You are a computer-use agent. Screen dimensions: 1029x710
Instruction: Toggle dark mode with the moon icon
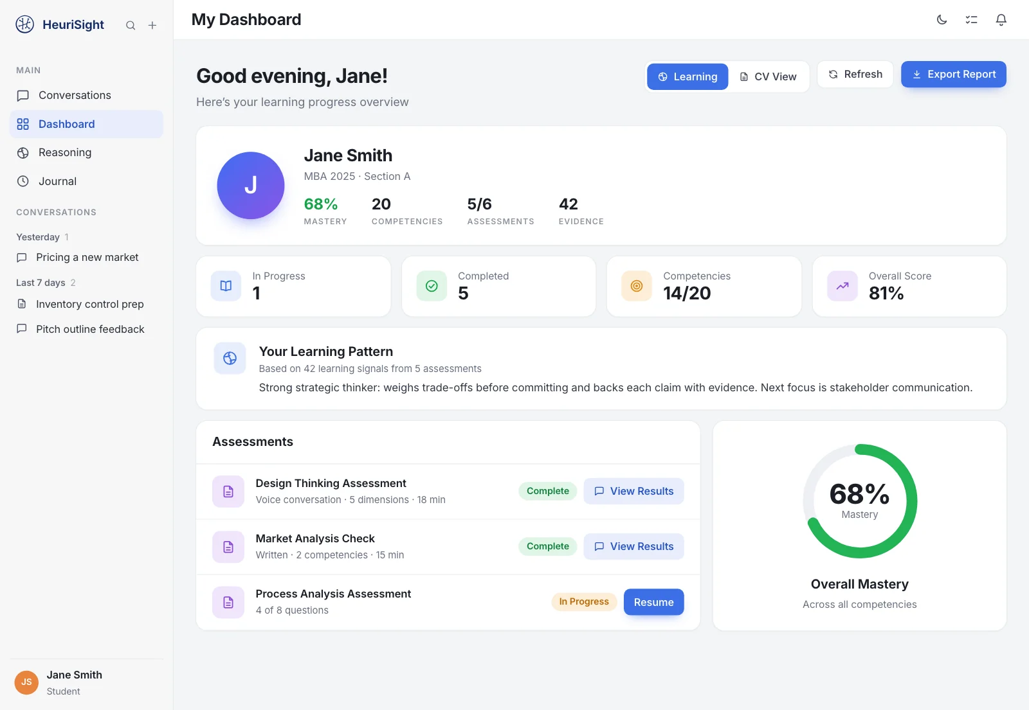(x=942, y=20)
